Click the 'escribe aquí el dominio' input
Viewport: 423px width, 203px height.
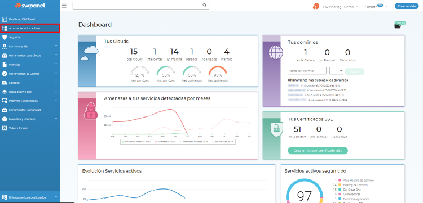(307, 71)
